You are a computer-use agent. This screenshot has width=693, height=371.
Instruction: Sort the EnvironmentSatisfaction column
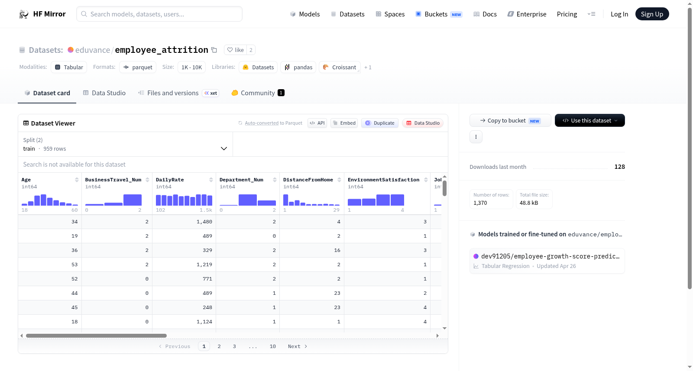pyautogui.click(x=426, y=180)
